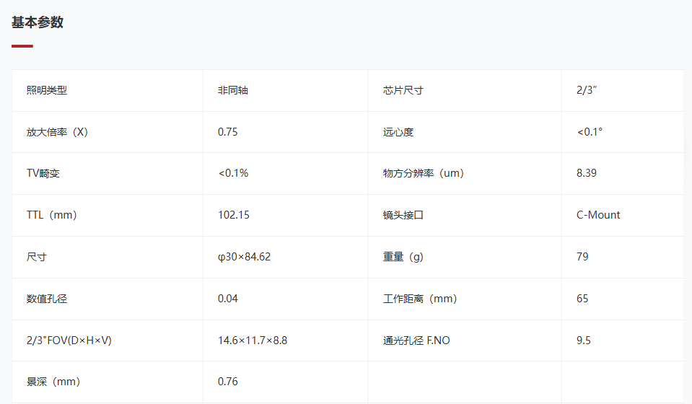Select the 102.15 TTL value
Screen dimensions: 692x404
pyautogui.click(x=234, y=215)
